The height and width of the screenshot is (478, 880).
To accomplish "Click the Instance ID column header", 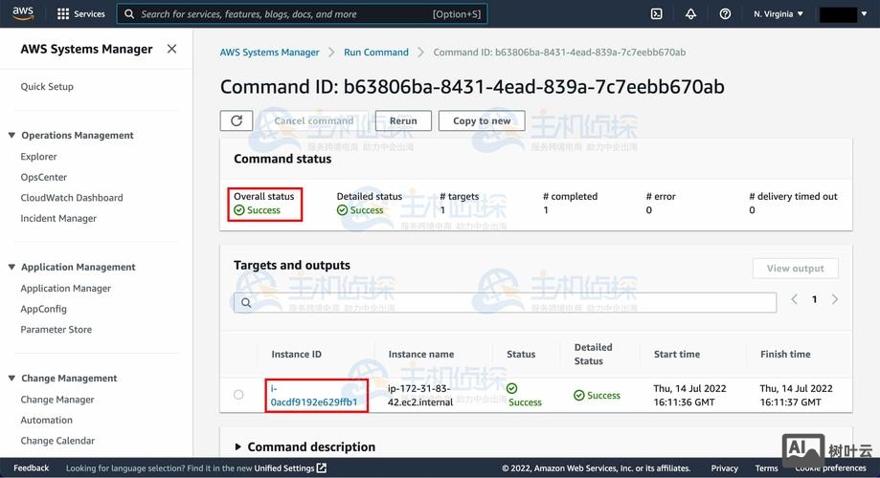I will (296, 354).
